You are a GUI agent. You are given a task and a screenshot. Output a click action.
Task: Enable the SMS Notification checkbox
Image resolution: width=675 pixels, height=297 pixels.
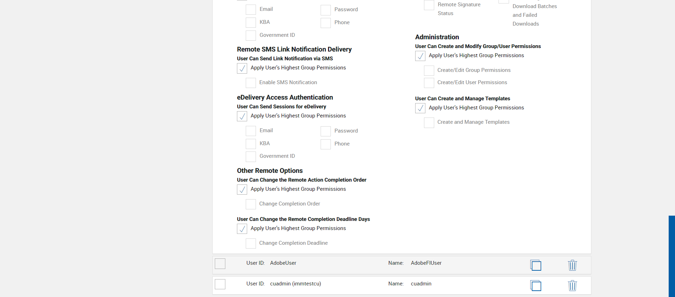point(251,83)
